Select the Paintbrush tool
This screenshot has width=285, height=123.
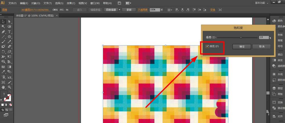coord(3,42)
